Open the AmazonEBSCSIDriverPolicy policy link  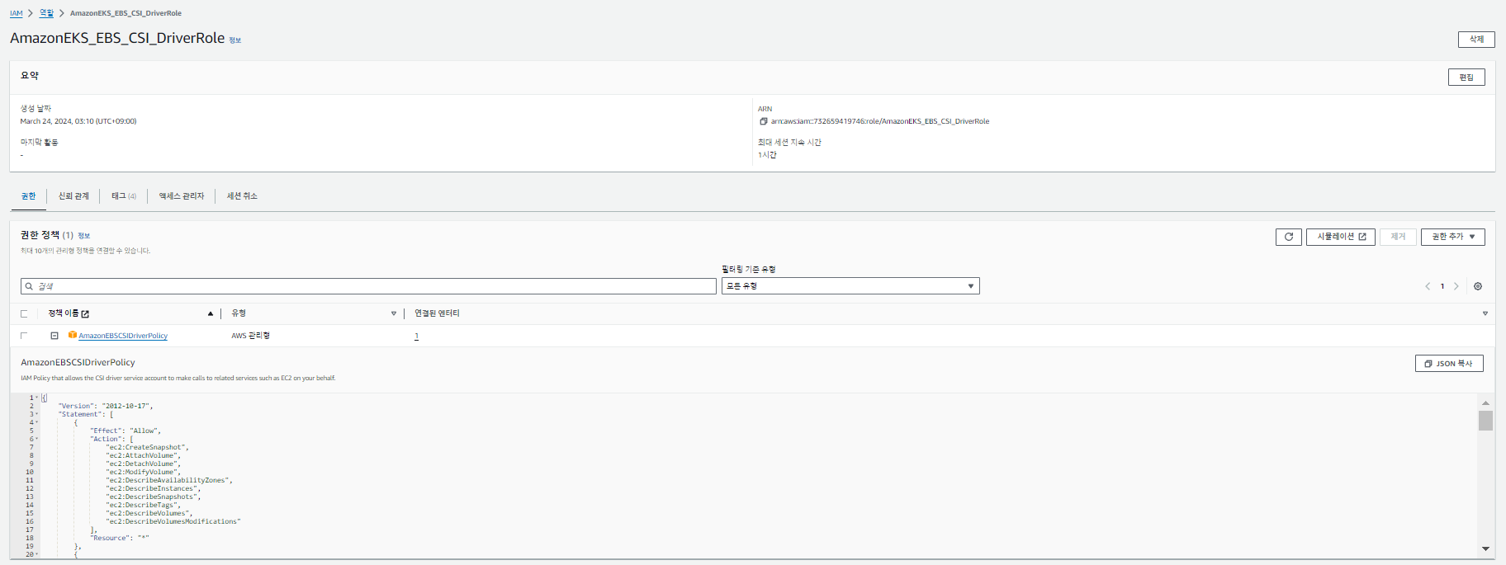123,336
